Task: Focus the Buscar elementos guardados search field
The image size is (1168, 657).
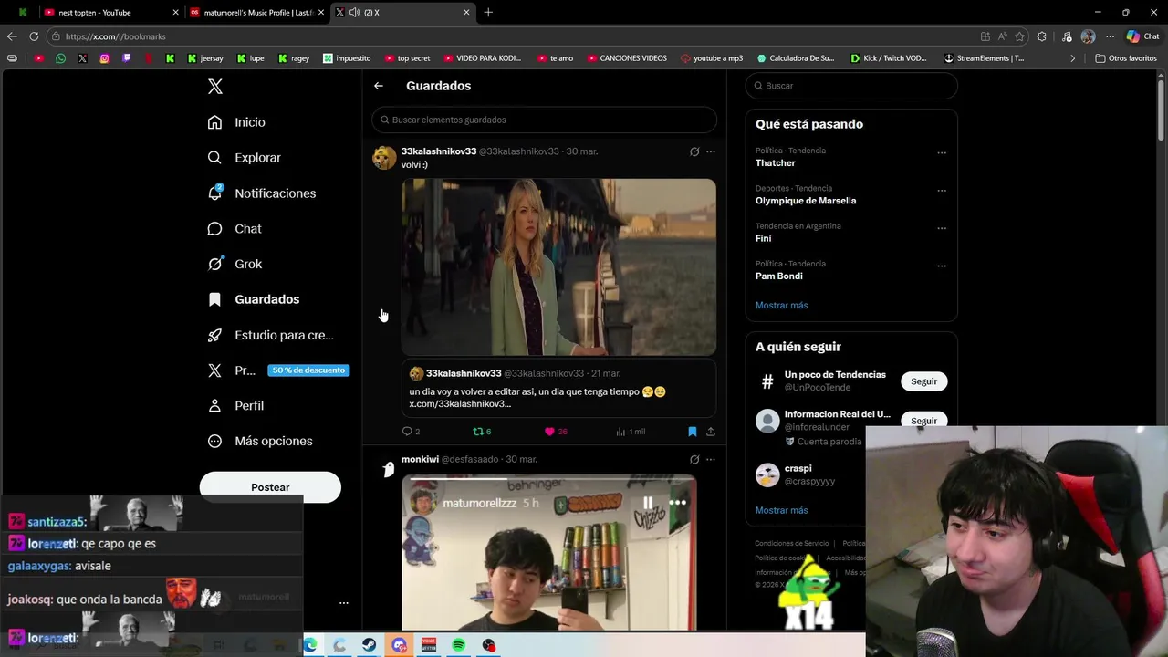Action: click(544, 120)
